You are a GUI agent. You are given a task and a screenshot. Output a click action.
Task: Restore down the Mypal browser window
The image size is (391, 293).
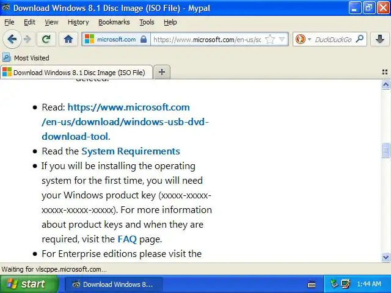coord(368,8)
